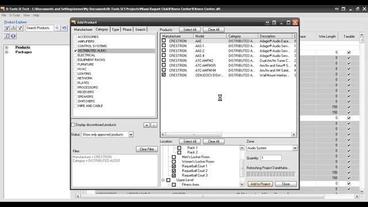
Task: Switch to the Manufacturer tab
Action: [83, 29]
